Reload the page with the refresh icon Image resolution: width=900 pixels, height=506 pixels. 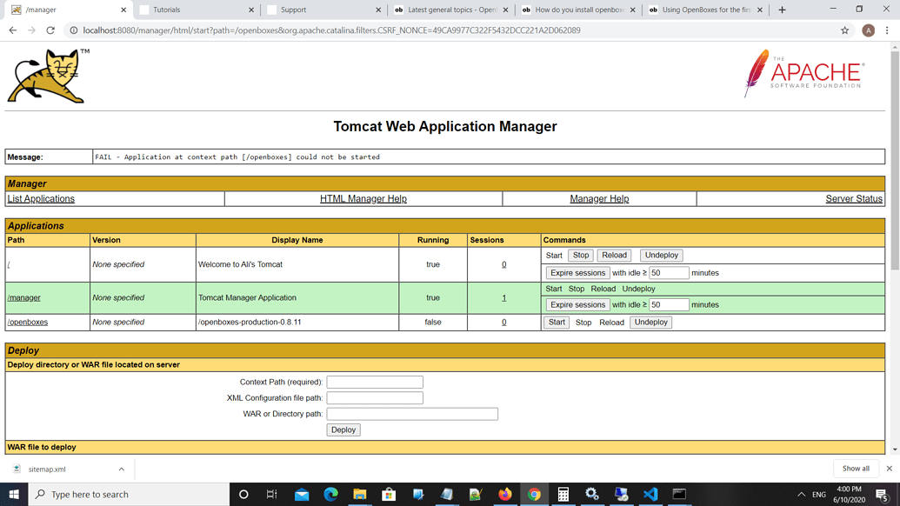click(50, 29)
